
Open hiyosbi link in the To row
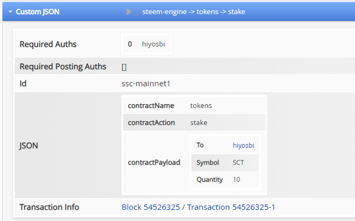(244, 145)
